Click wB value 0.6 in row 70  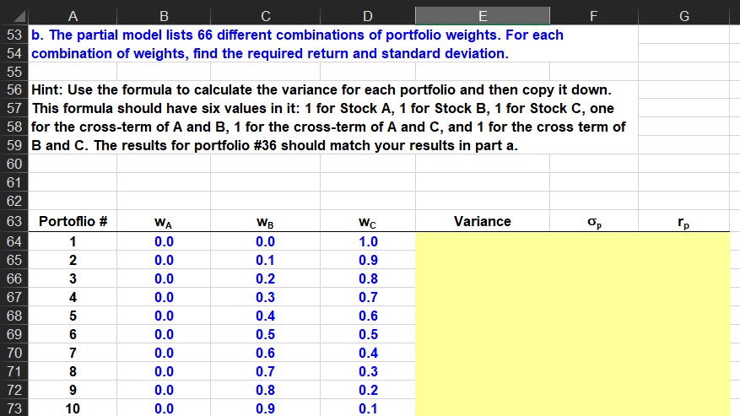(265, 353)
